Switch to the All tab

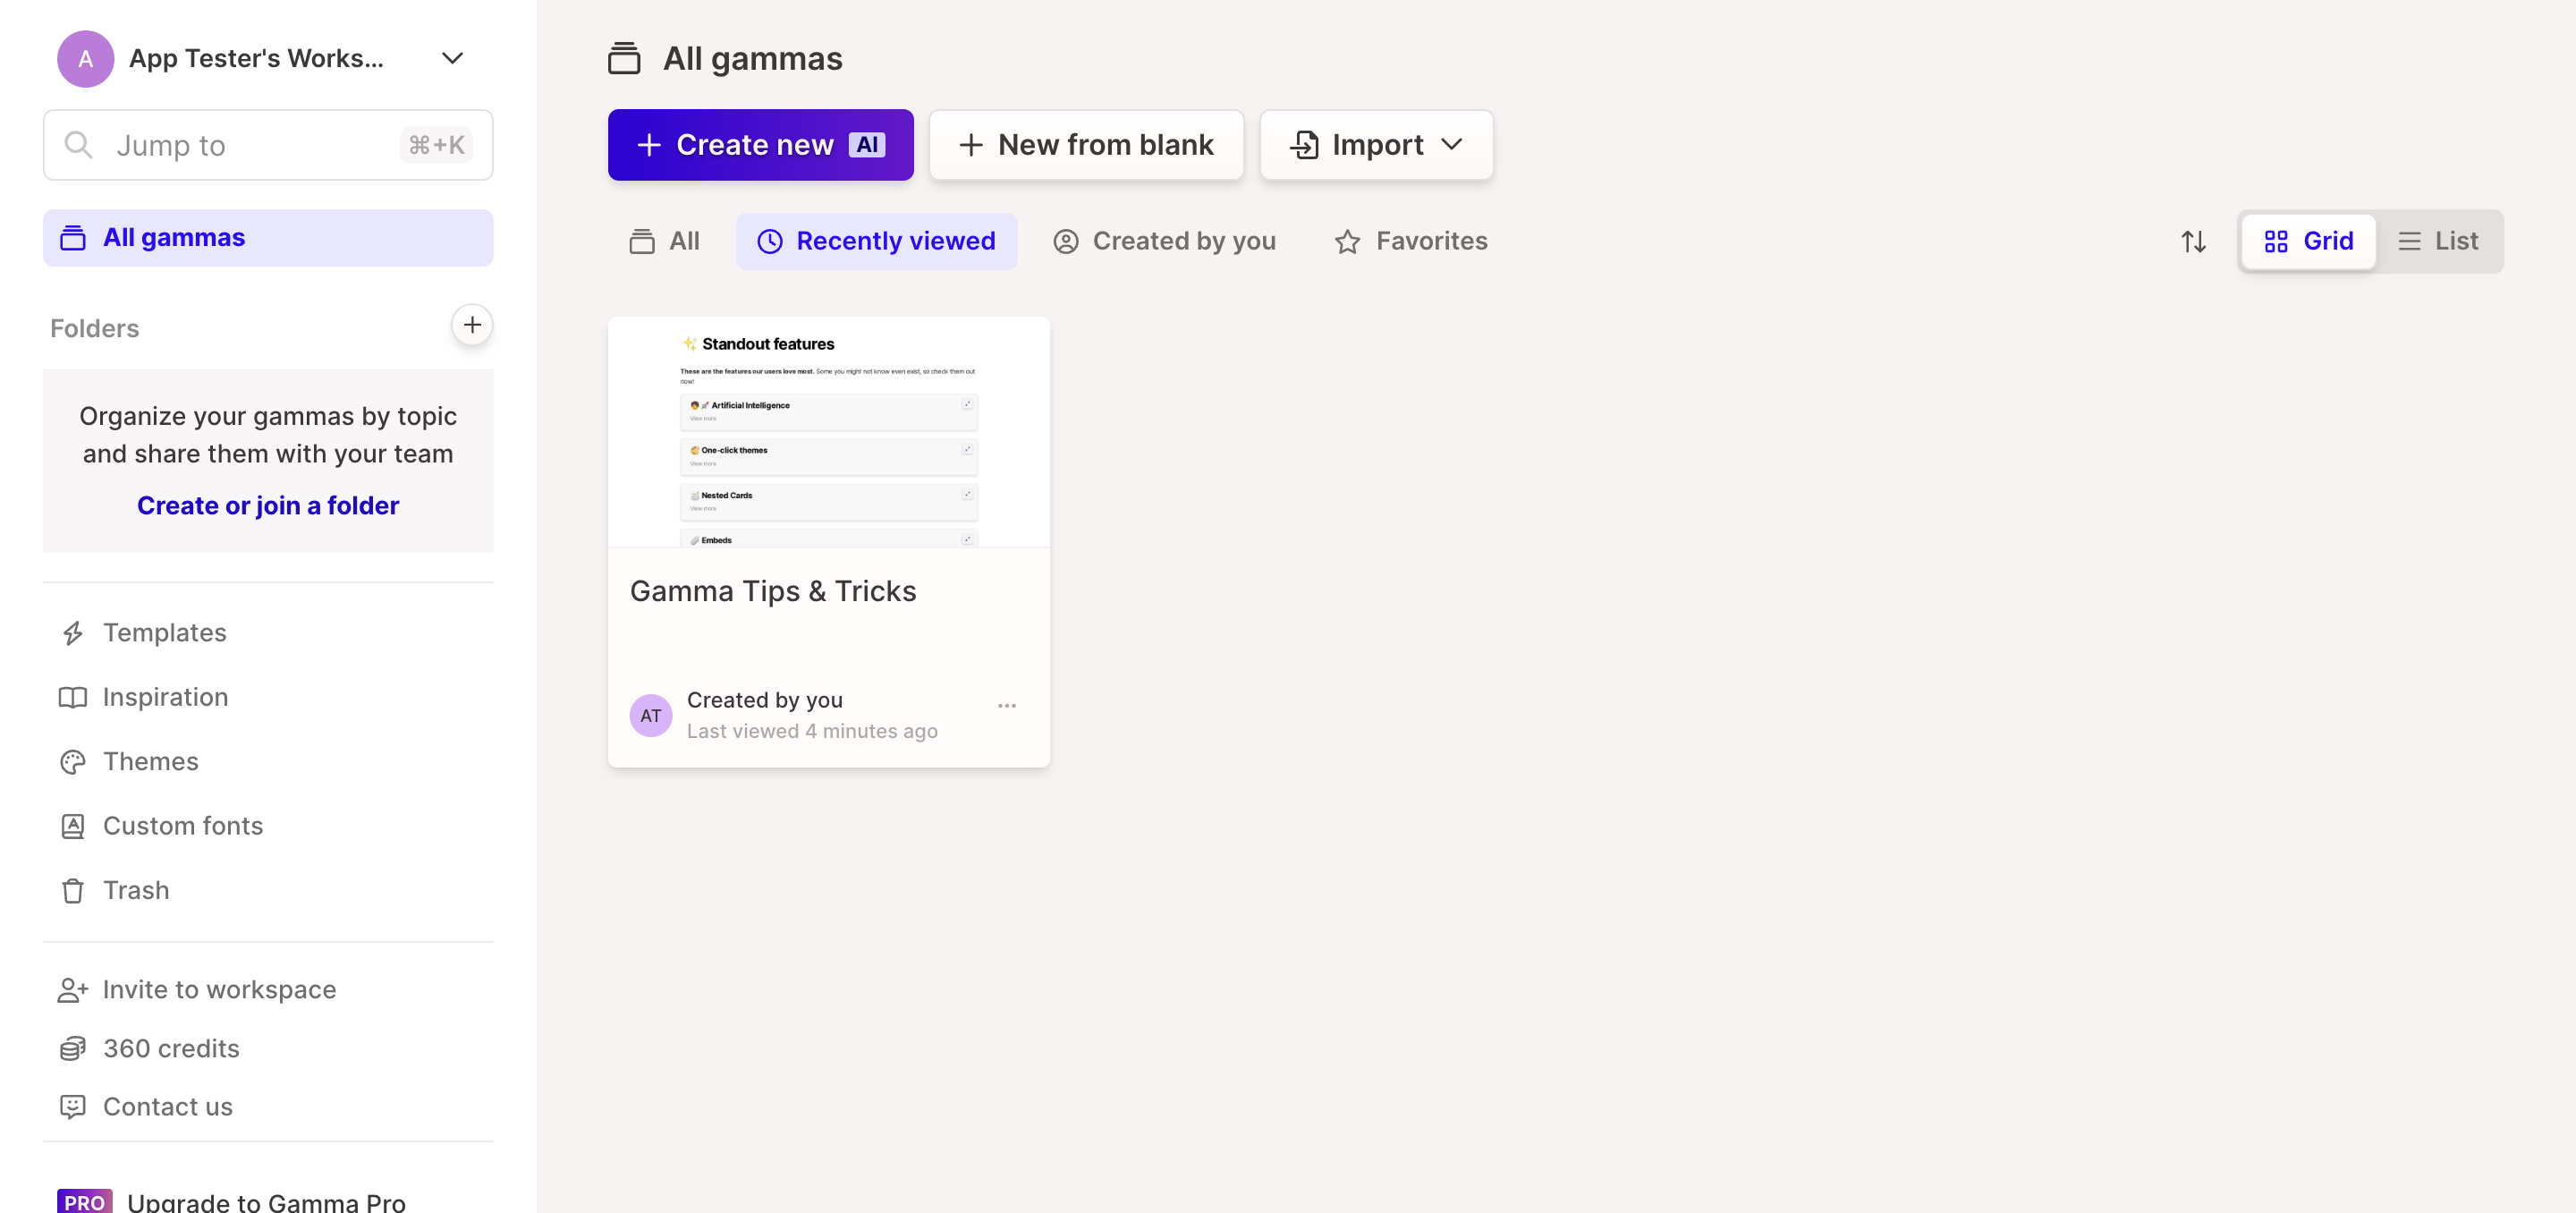pos(665,241)
